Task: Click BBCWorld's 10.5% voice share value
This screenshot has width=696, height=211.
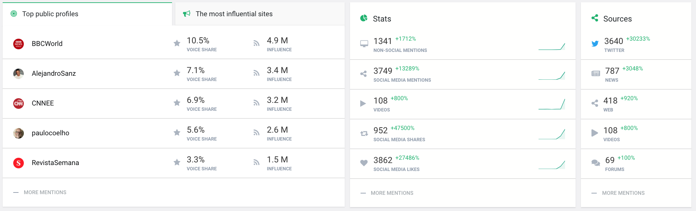Action: 198,40
